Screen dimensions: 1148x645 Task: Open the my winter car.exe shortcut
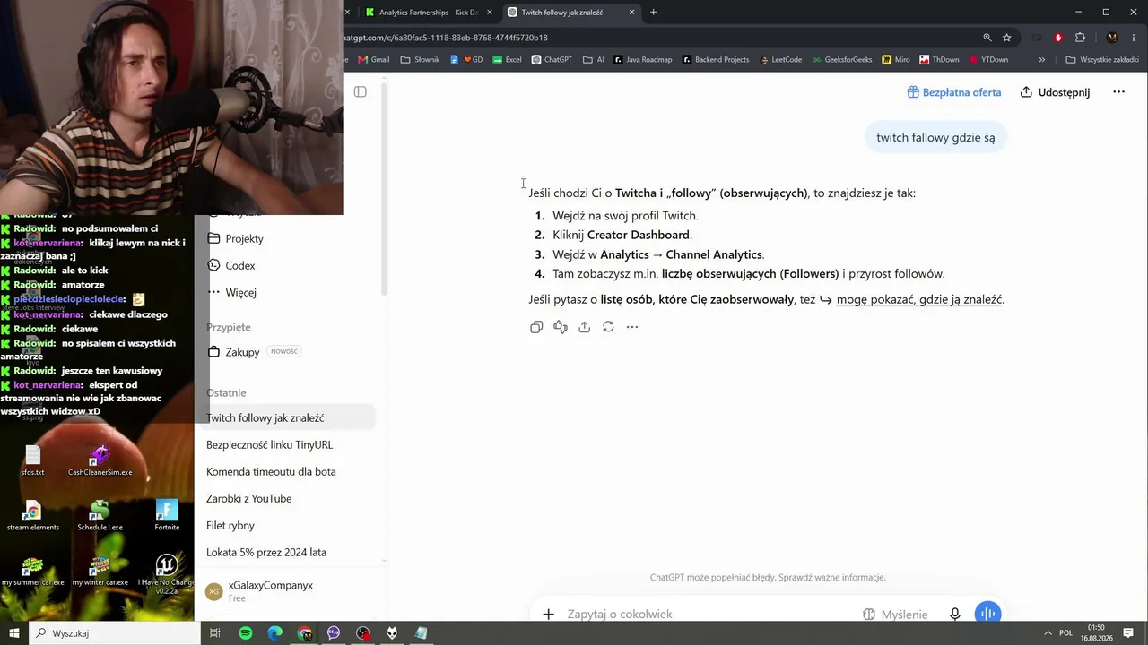coord(100,571)
